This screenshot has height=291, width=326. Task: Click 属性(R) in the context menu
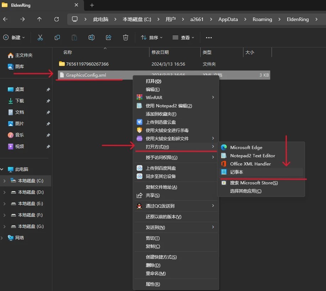click(x=153, y=284)
